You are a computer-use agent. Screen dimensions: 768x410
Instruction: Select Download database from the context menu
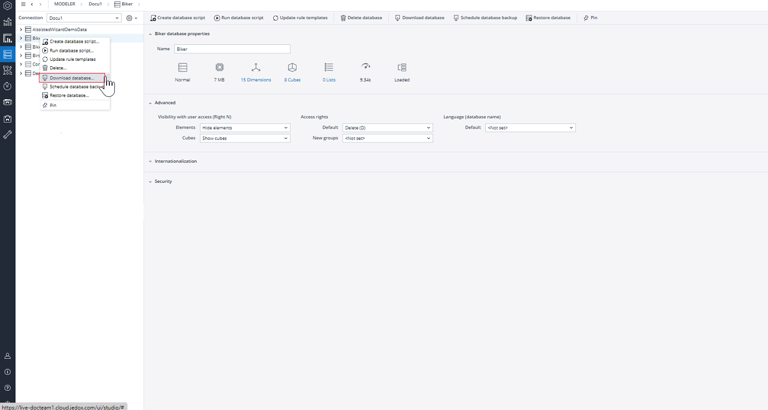point(71,77)
